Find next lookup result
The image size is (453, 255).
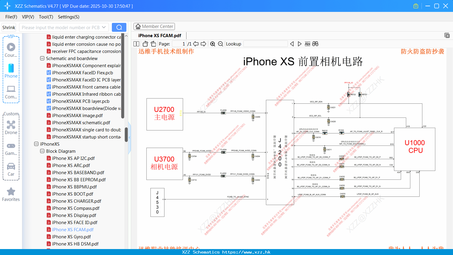coord(300,44)
